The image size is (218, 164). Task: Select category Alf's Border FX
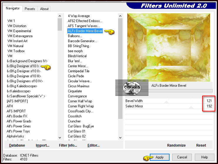point(17,116)
